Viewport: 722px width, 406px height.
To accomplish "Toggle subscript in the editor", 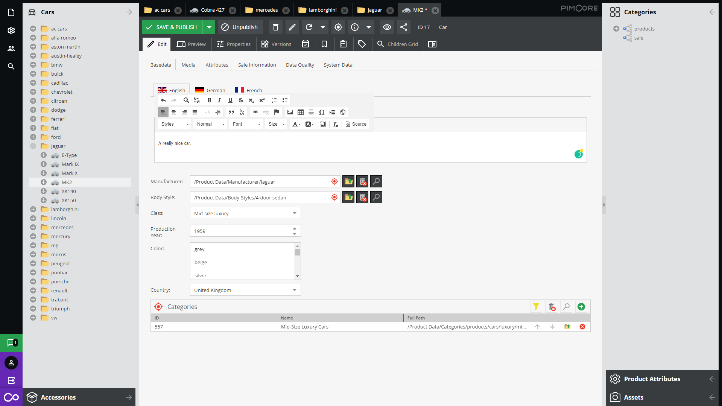I will click(251, 100).
